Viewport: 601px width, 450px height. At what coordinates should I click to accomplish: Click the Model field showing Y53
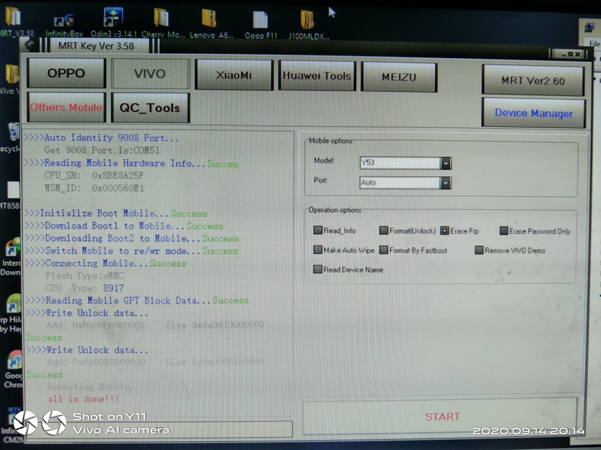click(x=400, y=163)
